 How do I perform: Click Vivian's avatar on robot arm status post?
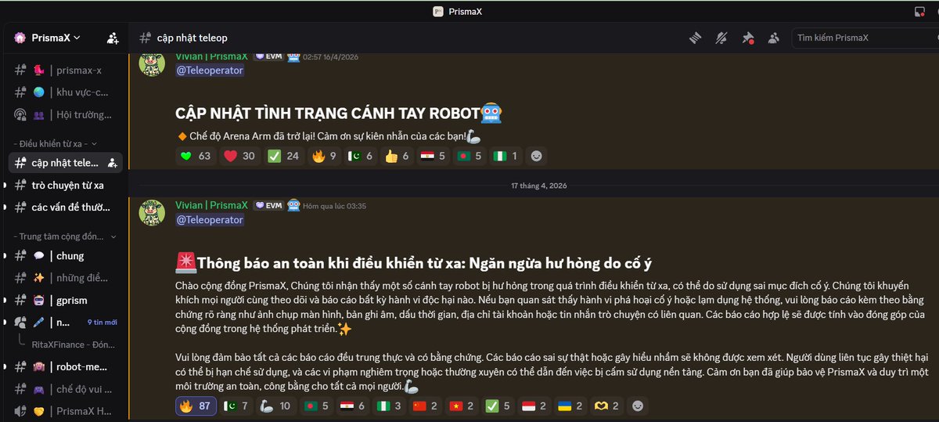(x=152, y=63)
